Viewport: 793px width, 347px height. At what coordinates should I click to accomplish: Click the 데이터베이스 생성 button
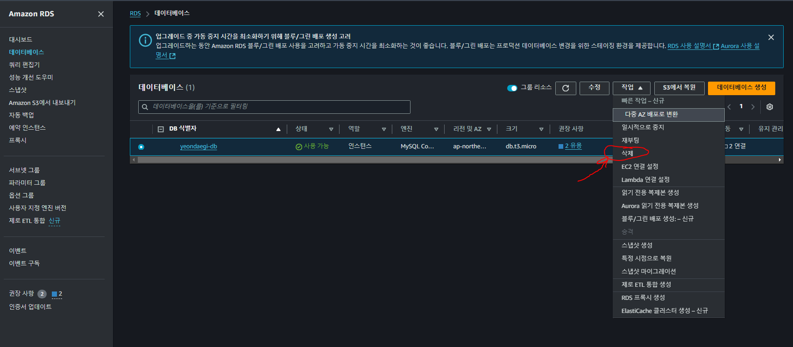742,88
